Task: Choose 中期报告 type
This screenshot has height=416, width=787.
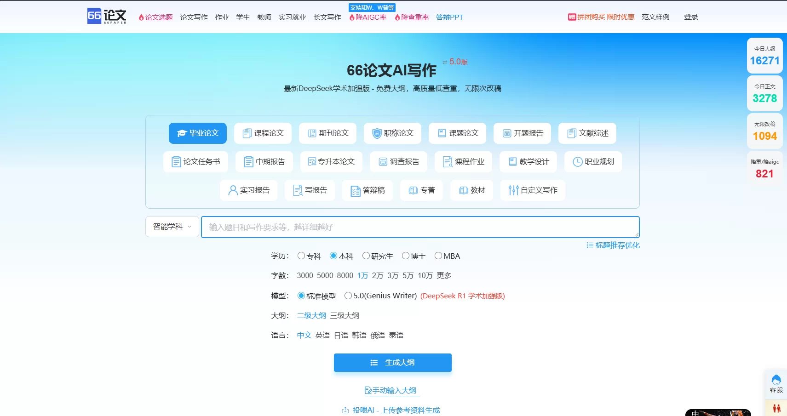Action: coord(264,162)
